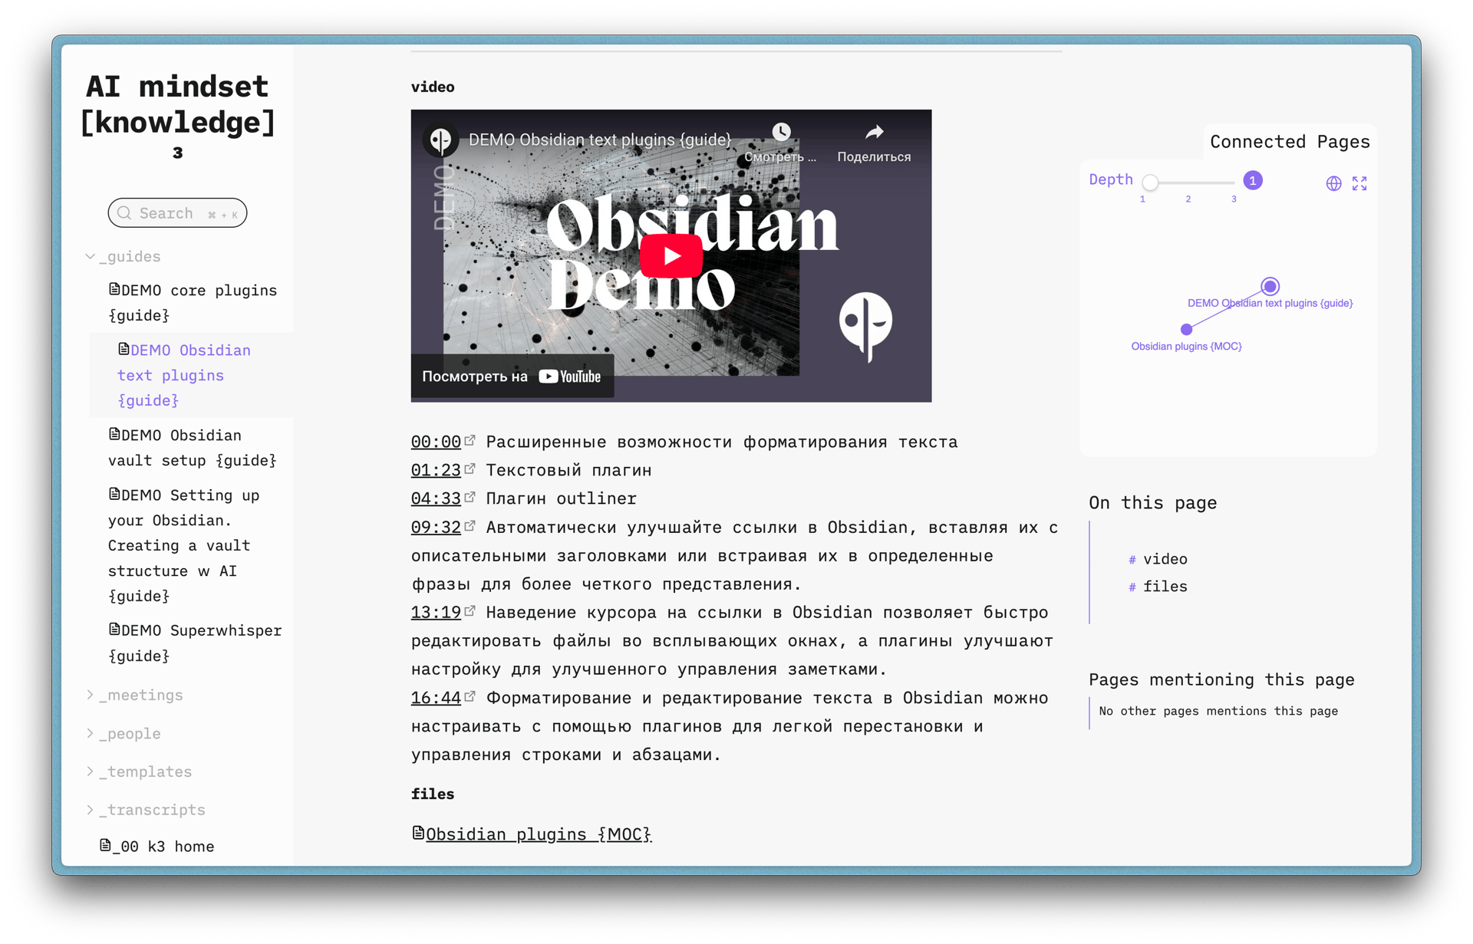The height and width of the screenshot is (944, 1473).
Task: Open 'DEMO Superwhisper {guide}' page
Action: tap(195, 643)
